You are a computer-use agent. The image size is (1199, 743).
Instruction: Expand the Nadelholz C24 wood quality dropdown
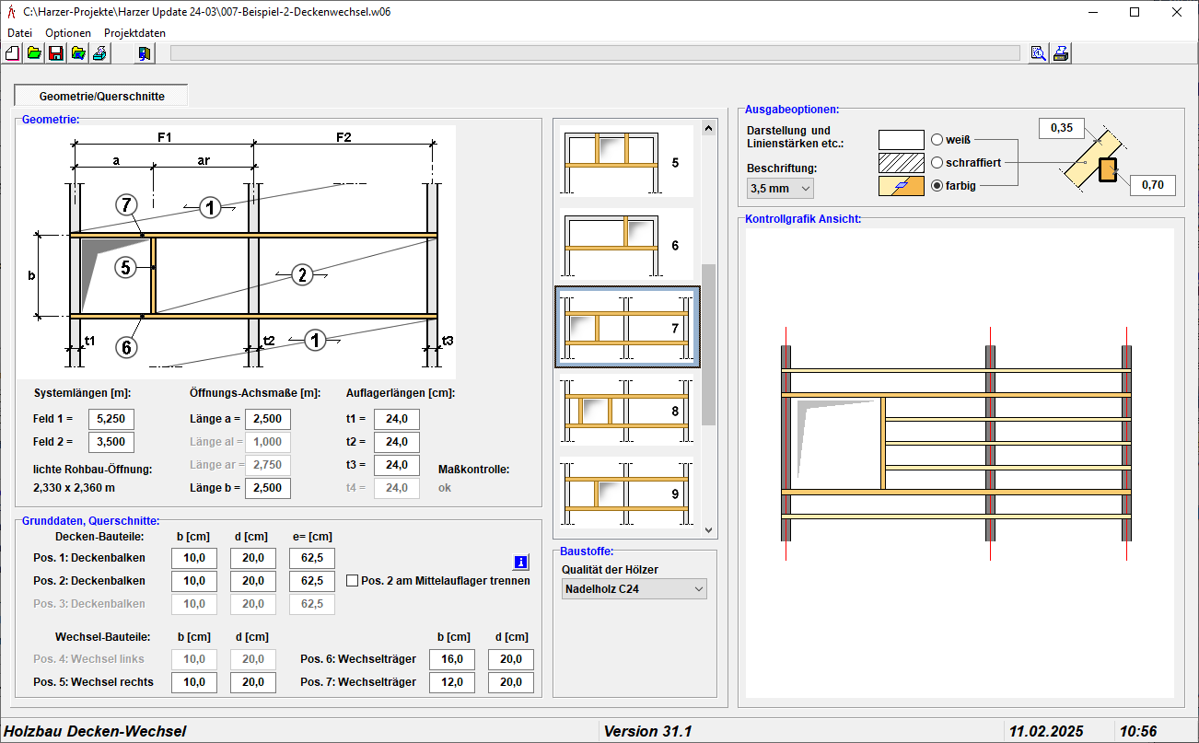[x=634, y=589]
